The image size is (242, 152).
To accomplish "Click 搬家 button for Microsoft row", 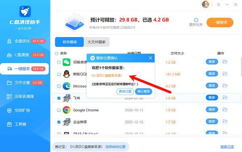I will (x=212, y=85).
